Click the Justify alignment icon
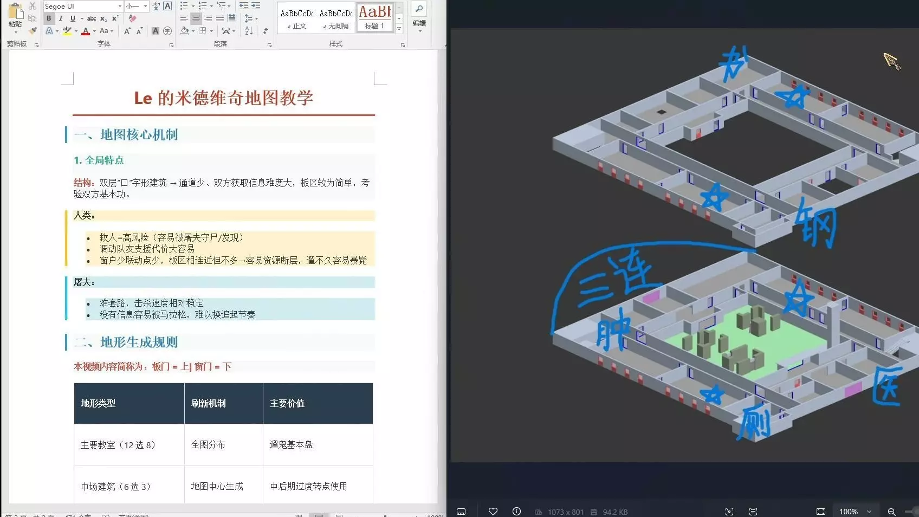919x517 pixels. (x=220, y=18)
